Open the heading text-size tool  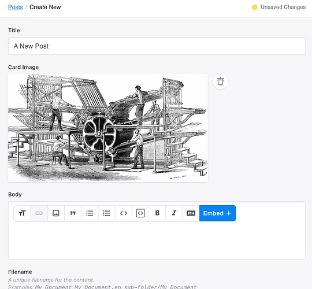(x=22, y=213)
